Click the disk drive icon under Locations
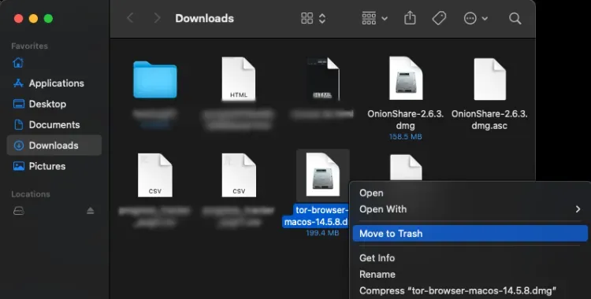This screenshot has height=299, width=591. tap(18, 211)
